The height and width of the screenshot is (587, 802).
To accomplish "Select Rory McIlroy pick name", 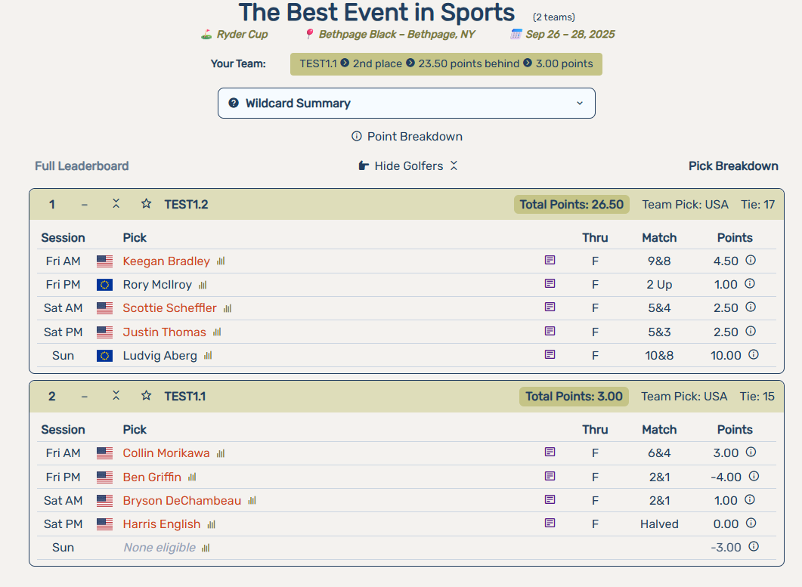I will click(x=157, y=285).
